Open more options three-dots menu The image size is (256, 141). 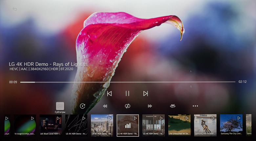[x=195, y=106]
